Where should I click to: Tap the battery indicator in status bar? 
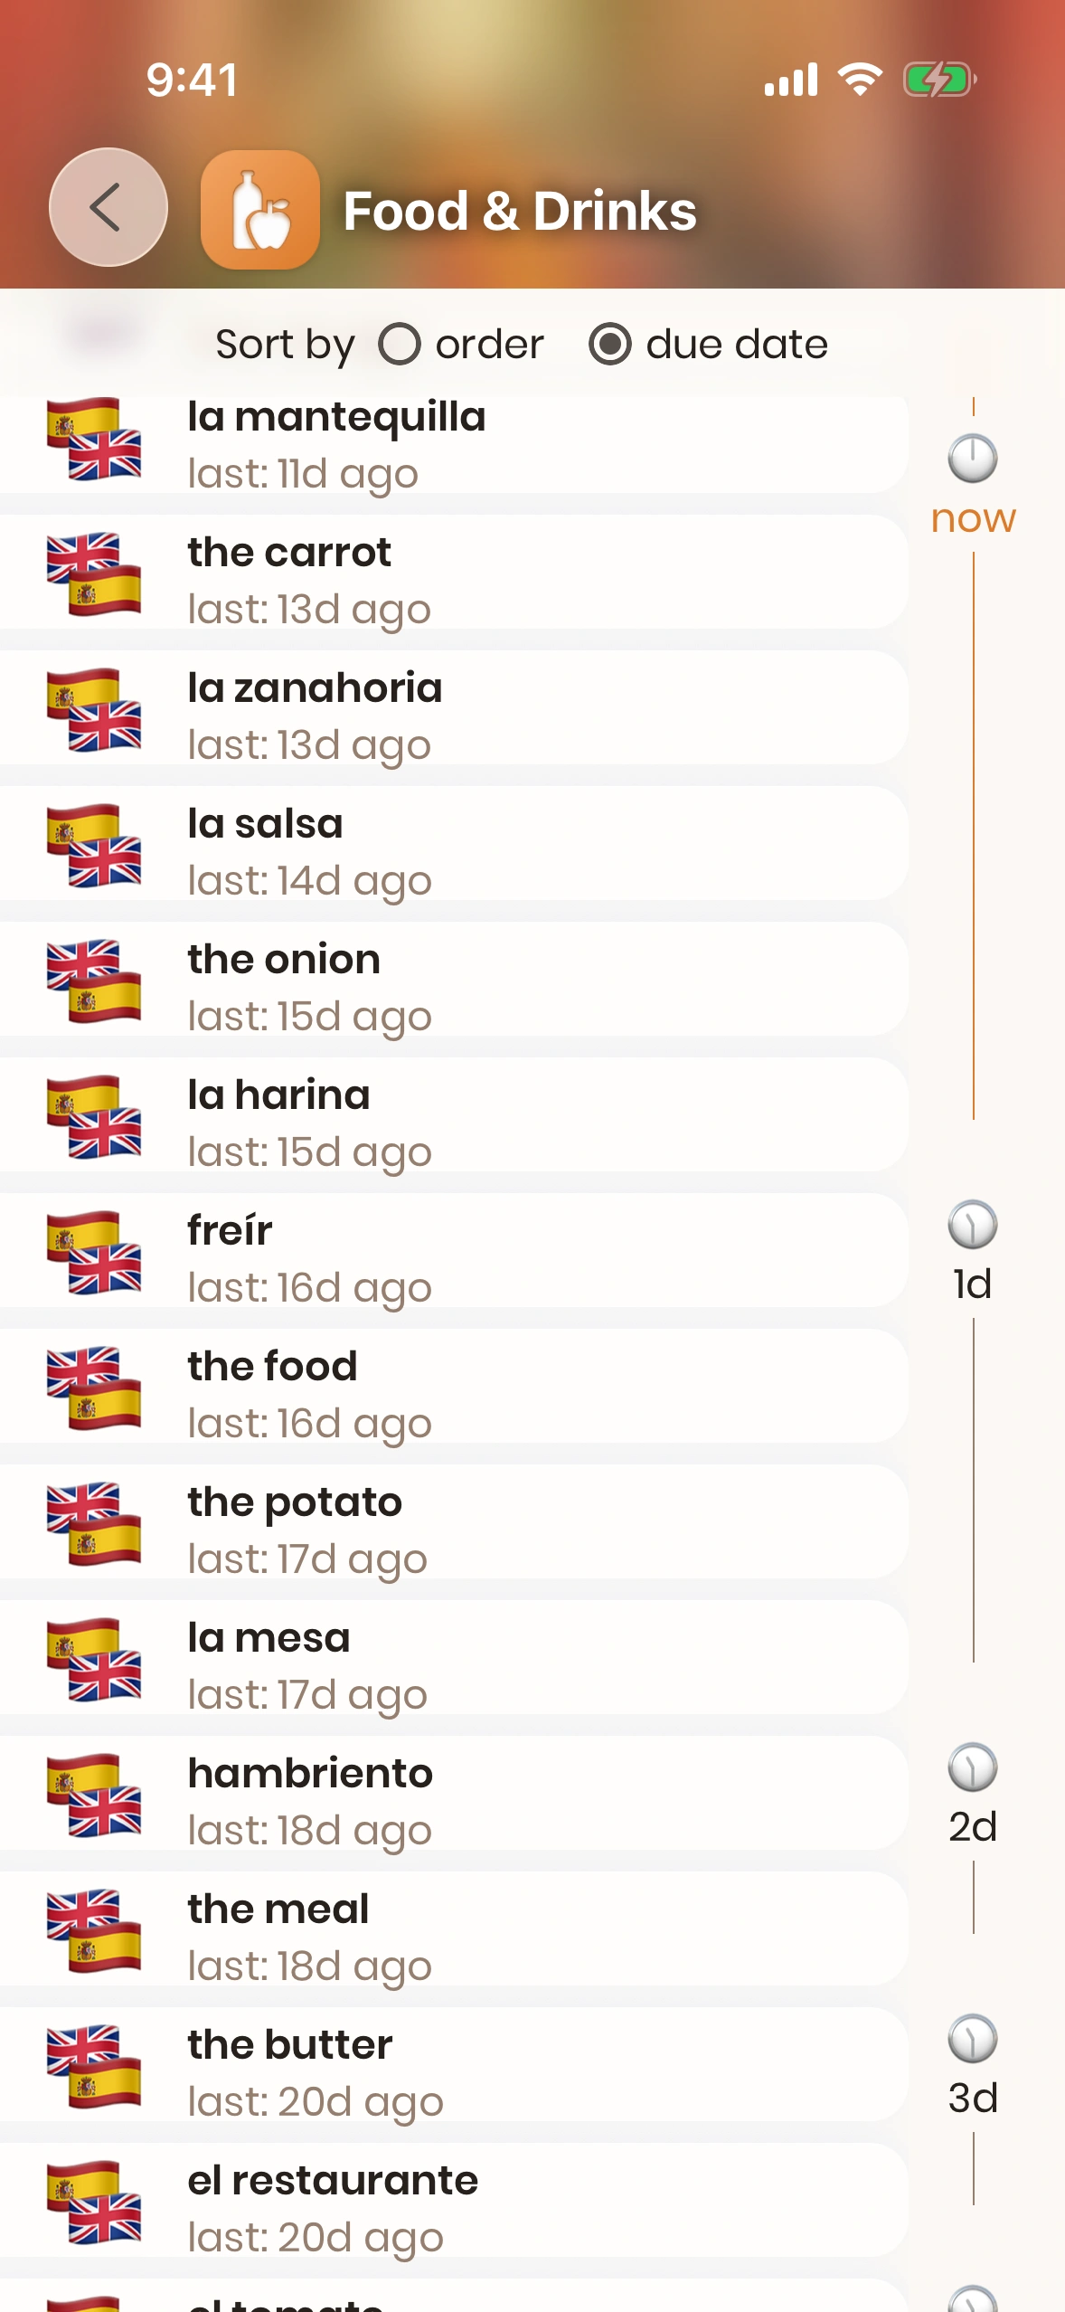pos(939,80)
